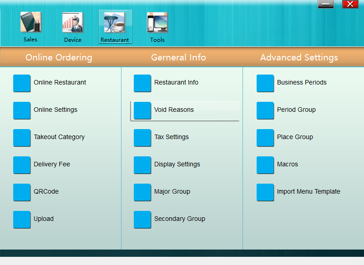Open Delivery Fee configuration

click(x=52, y=164)
